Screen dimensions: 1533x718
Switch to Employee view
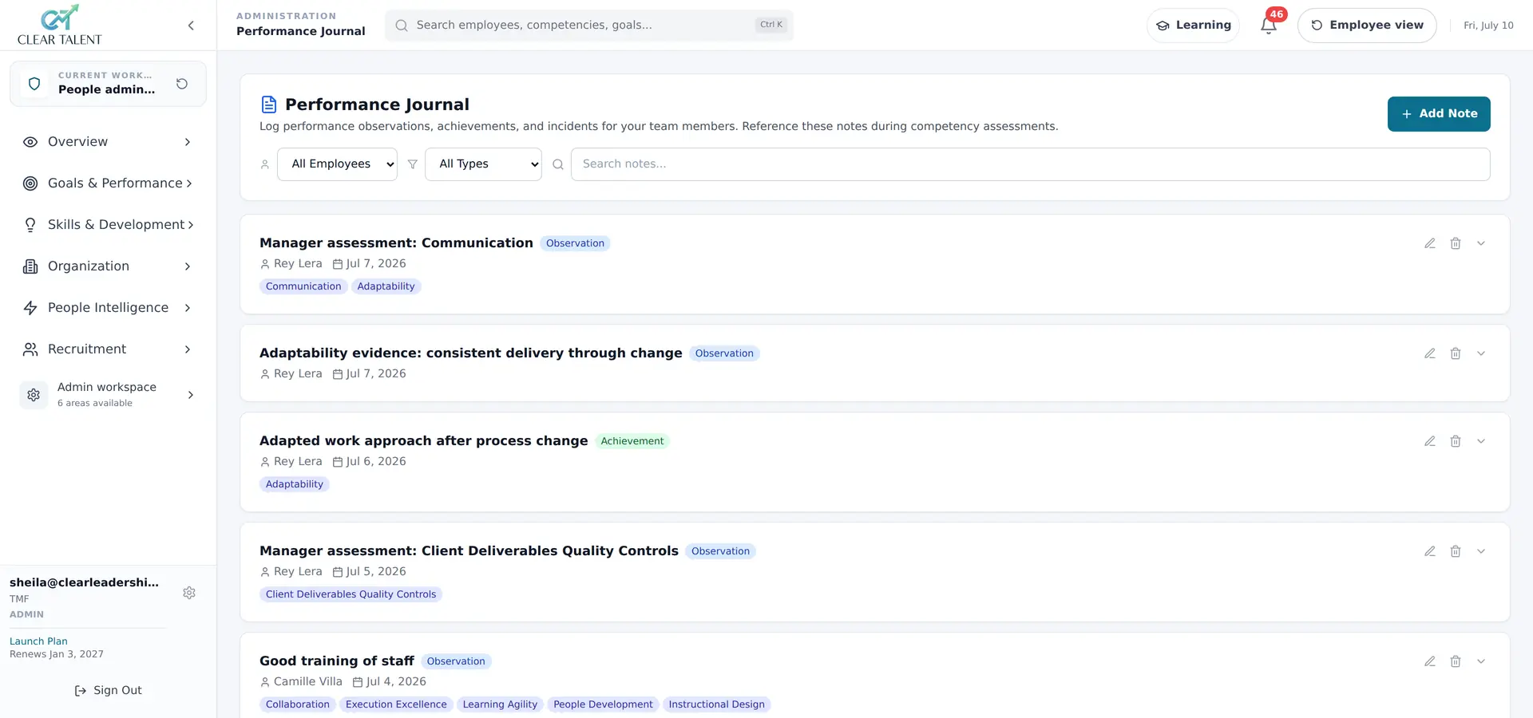coord(1367,26)
